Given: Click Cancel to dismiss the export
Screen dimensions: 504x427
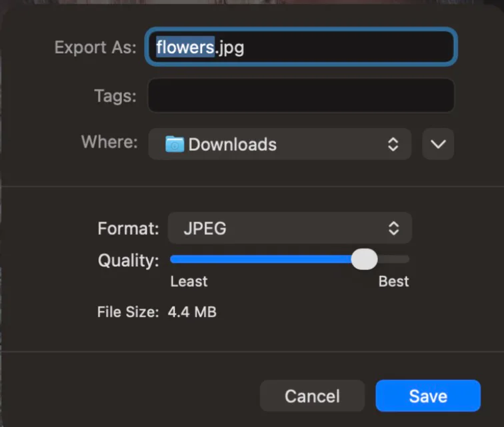Looking at the screenshot, I should pos(312,396).
